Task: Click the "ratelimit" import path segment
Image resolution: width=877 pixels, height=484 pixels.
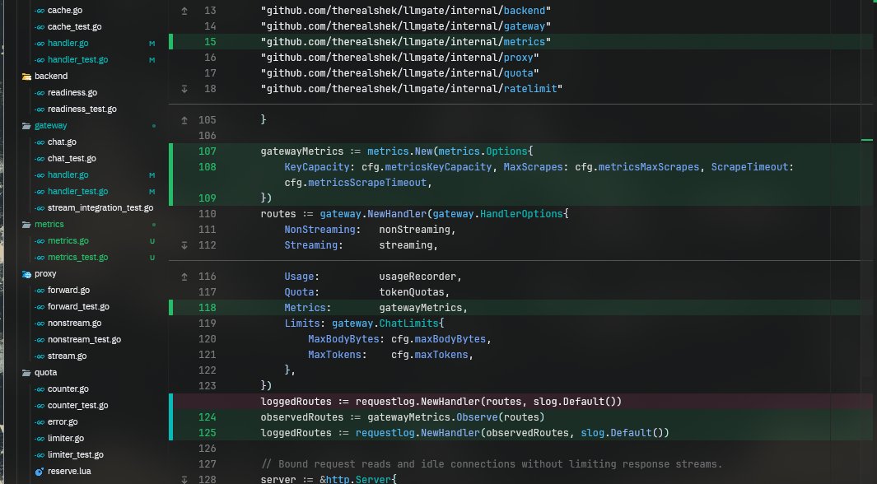Action: point(530,89)
